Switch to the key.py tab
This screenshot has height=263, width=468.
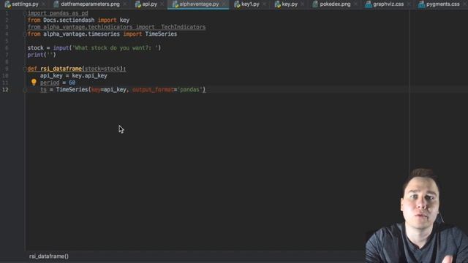point(290,4)
